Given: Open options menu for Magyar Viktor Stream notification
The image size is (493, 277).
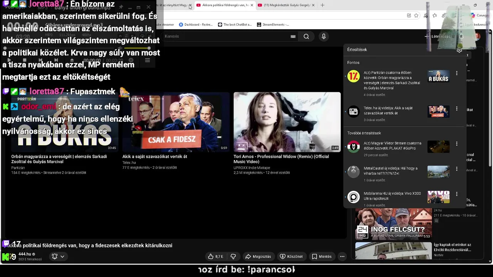Looking at the screenshot, I should click(457, 144).
